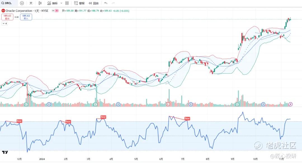The height and width of the screenshot is (163, 302).
Task: Toggle the grey dash pill beside NYSE
Action: click(x=53, y=11)
